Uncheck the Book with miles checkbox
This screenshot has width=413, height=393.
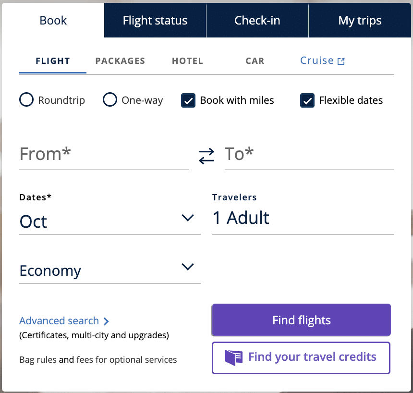coord(188,100)
